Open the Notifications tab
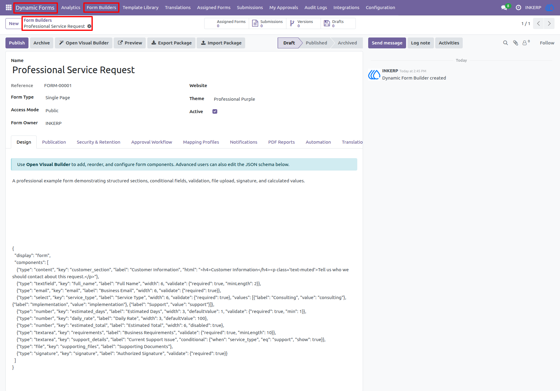Image resolution: width=560 pixels, height=391 pixels. click(244, 142)
